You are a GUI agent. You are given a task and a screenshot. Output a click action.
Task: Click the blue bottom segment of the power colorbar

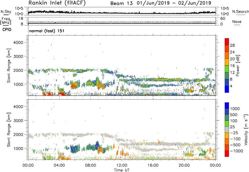pyautogui.click(x=227, y=89)
